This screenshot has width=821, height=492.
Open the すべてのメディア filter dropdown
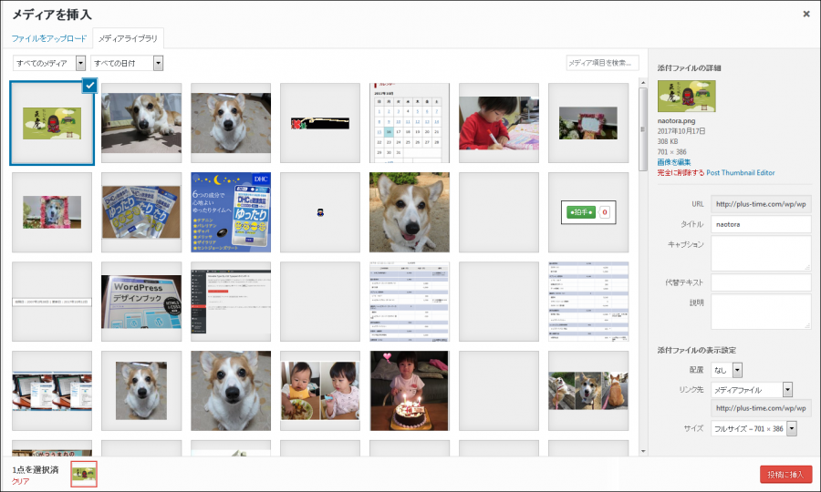(49, 63)
